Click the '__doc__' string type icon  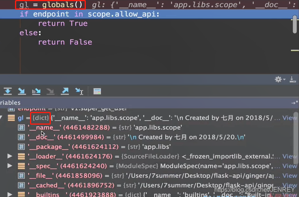click(22, 137)
